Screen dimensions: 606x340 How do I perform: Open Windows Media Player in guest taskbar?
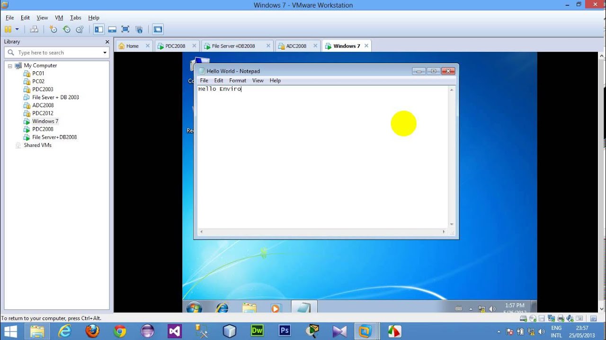[x=276, y=308]
